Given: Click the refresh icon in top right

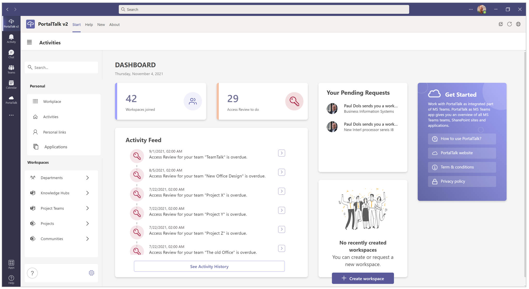Looking at the screenshot, I should coord(509,24).
